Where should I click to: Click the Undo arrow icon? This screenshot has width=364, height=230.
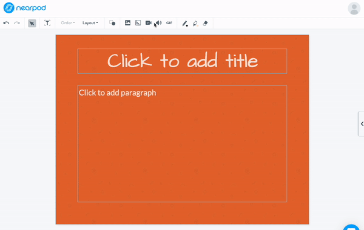point(6,23)
